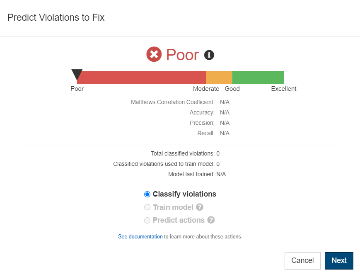Click the Matthews Correlation Coefficient N/A value
Image resolution: width=360 pixels, height=277 pixels.
coord(225,102)
